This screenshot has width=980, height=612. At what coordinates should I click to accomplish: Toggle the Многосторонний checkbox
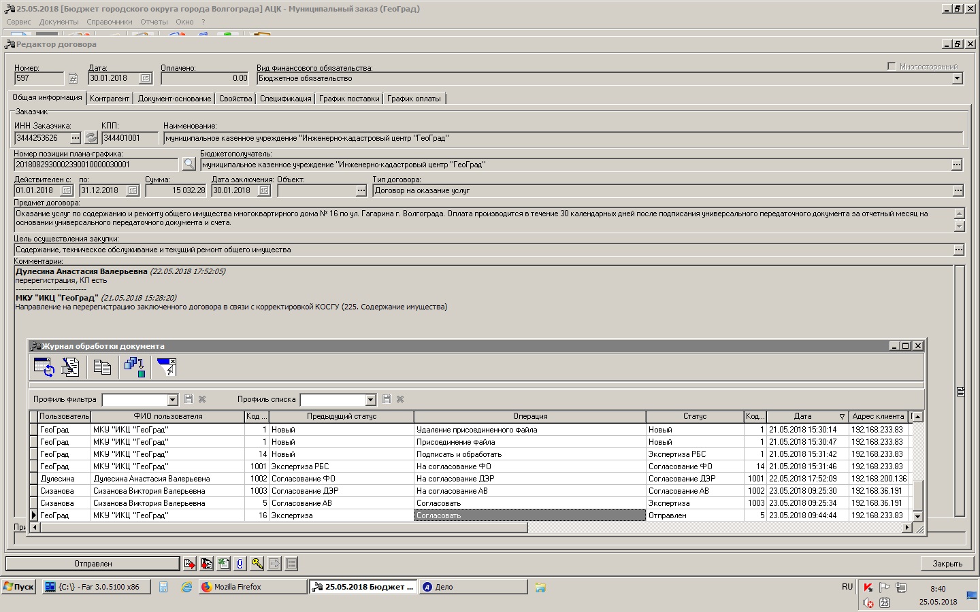pos(892,66)
